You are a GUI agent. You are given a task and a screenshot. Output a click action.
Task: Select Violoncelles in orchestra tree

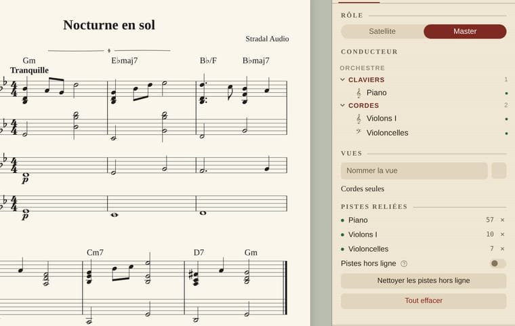(x=387, y=133)
